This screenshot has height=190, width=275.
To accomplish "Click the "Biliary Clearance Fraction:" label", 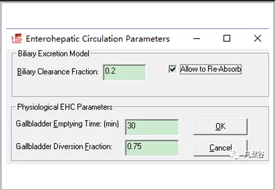I will (58, 72).
